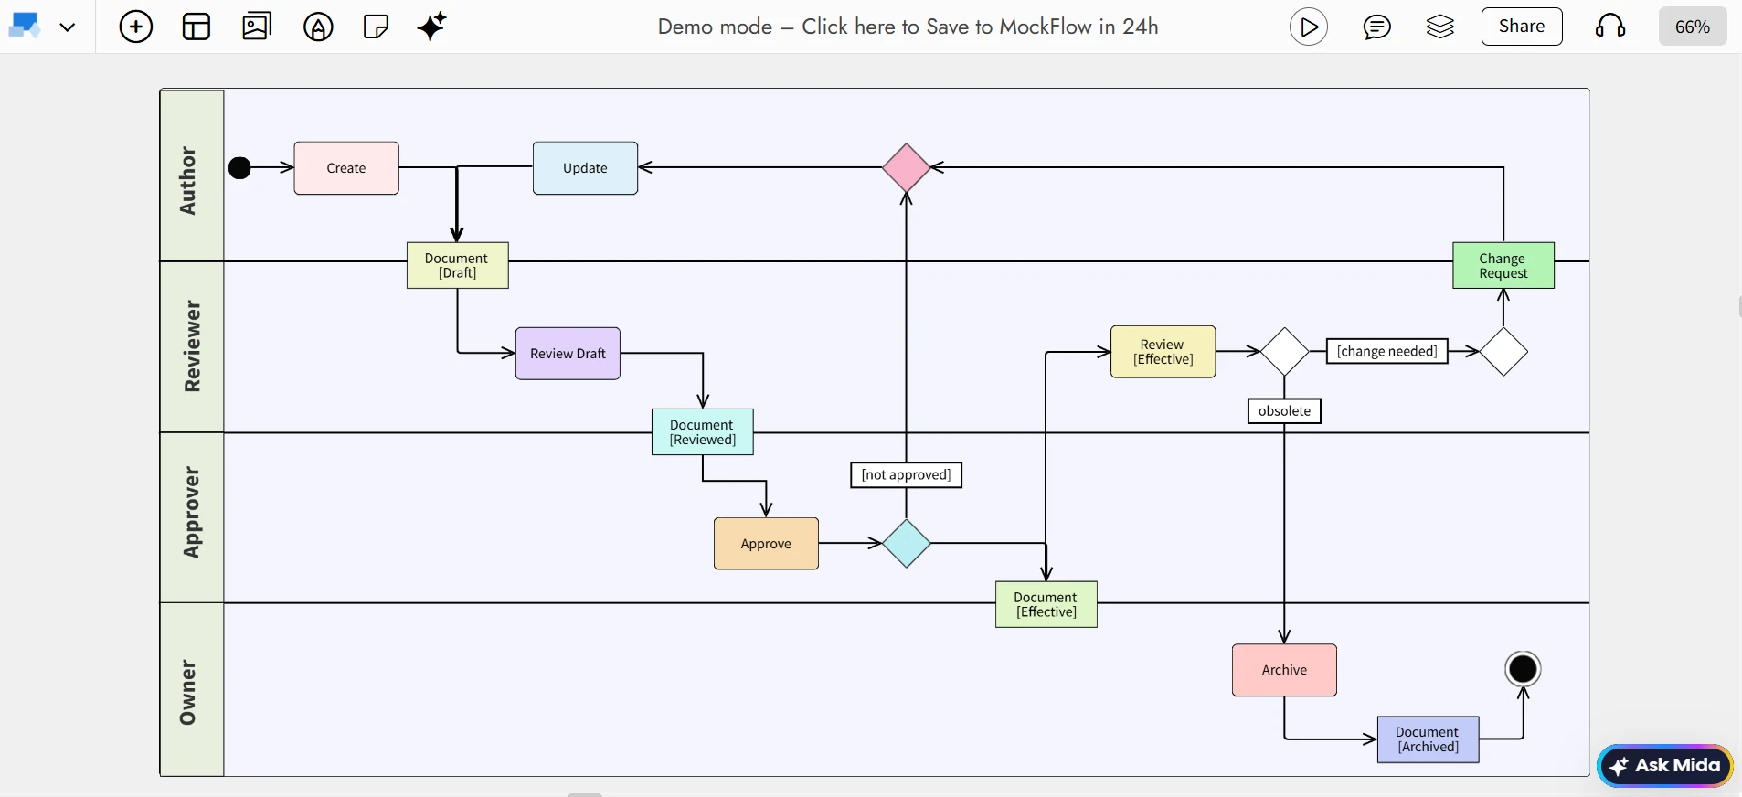The image size is (1742, 797).
Task: Open the 66% zoom level menu
Action: click(1692, 27)
